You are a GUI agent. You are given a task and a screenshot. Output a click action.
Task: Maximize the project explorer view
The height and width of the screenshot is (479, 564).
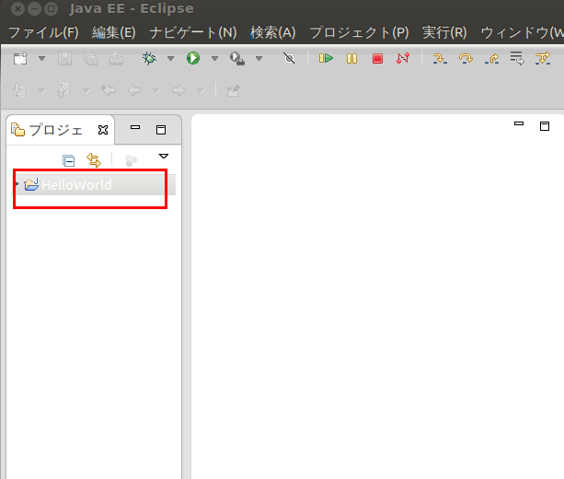[161, 130]
